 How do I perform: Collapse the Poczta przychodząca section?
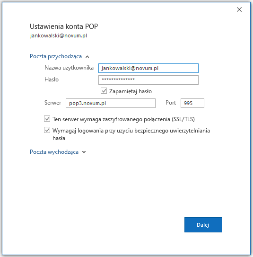pyautogui.click(x=59, y=56)
